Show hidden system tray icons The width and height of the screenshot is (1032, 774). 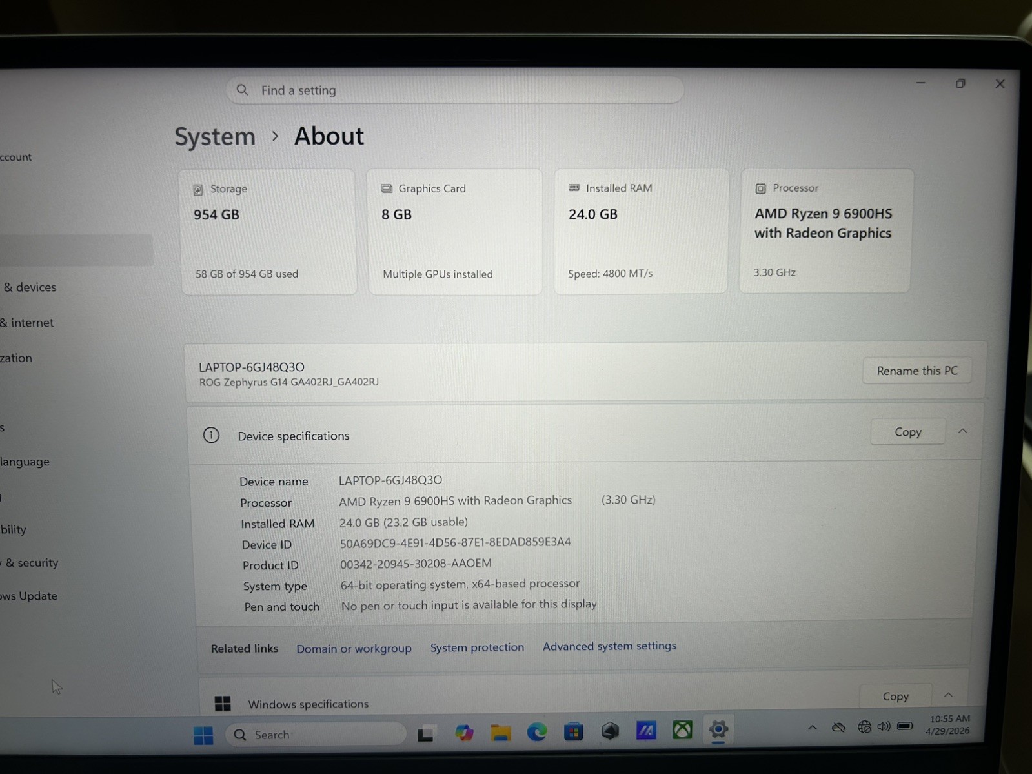coord(813,728)
